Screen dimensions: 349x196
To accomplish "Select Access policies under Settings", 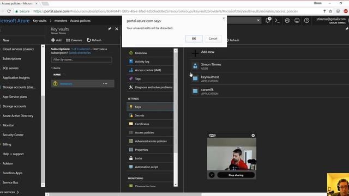I will [150, 132].
